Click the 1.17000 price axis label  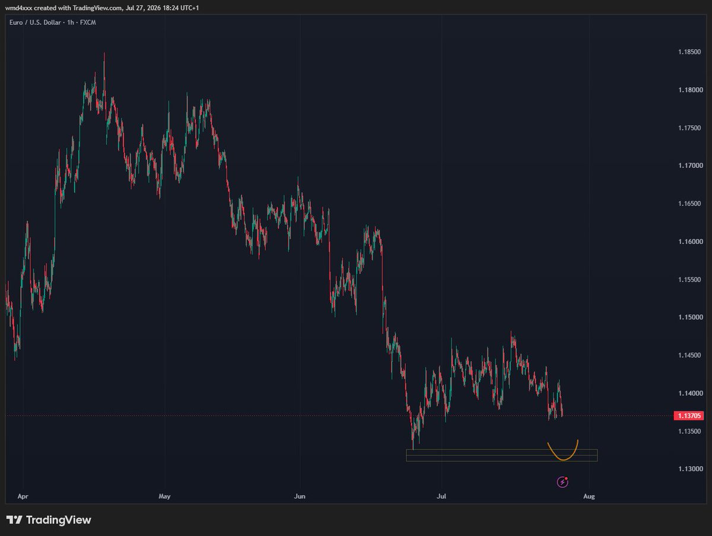pos(689,166)
